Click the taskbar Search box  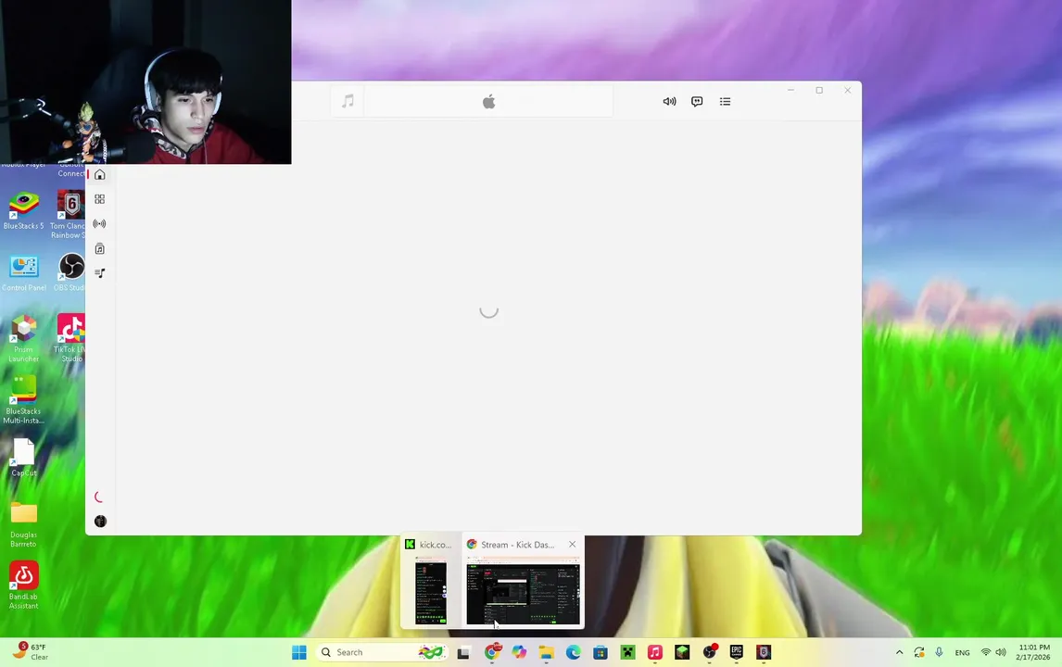coord(383,652)
